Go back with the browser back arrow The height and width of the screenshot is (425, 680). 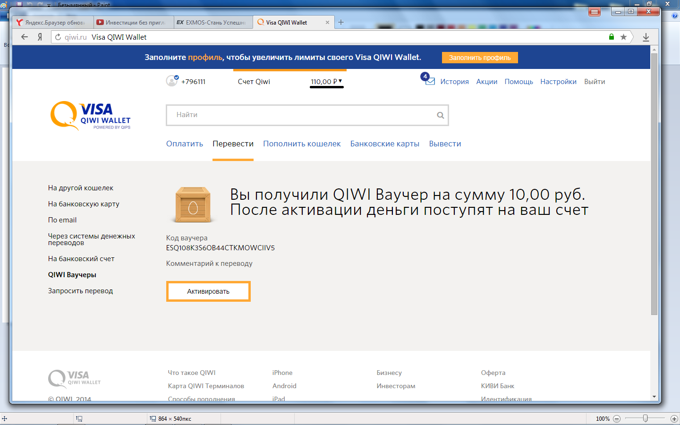(x=25, y=37)
